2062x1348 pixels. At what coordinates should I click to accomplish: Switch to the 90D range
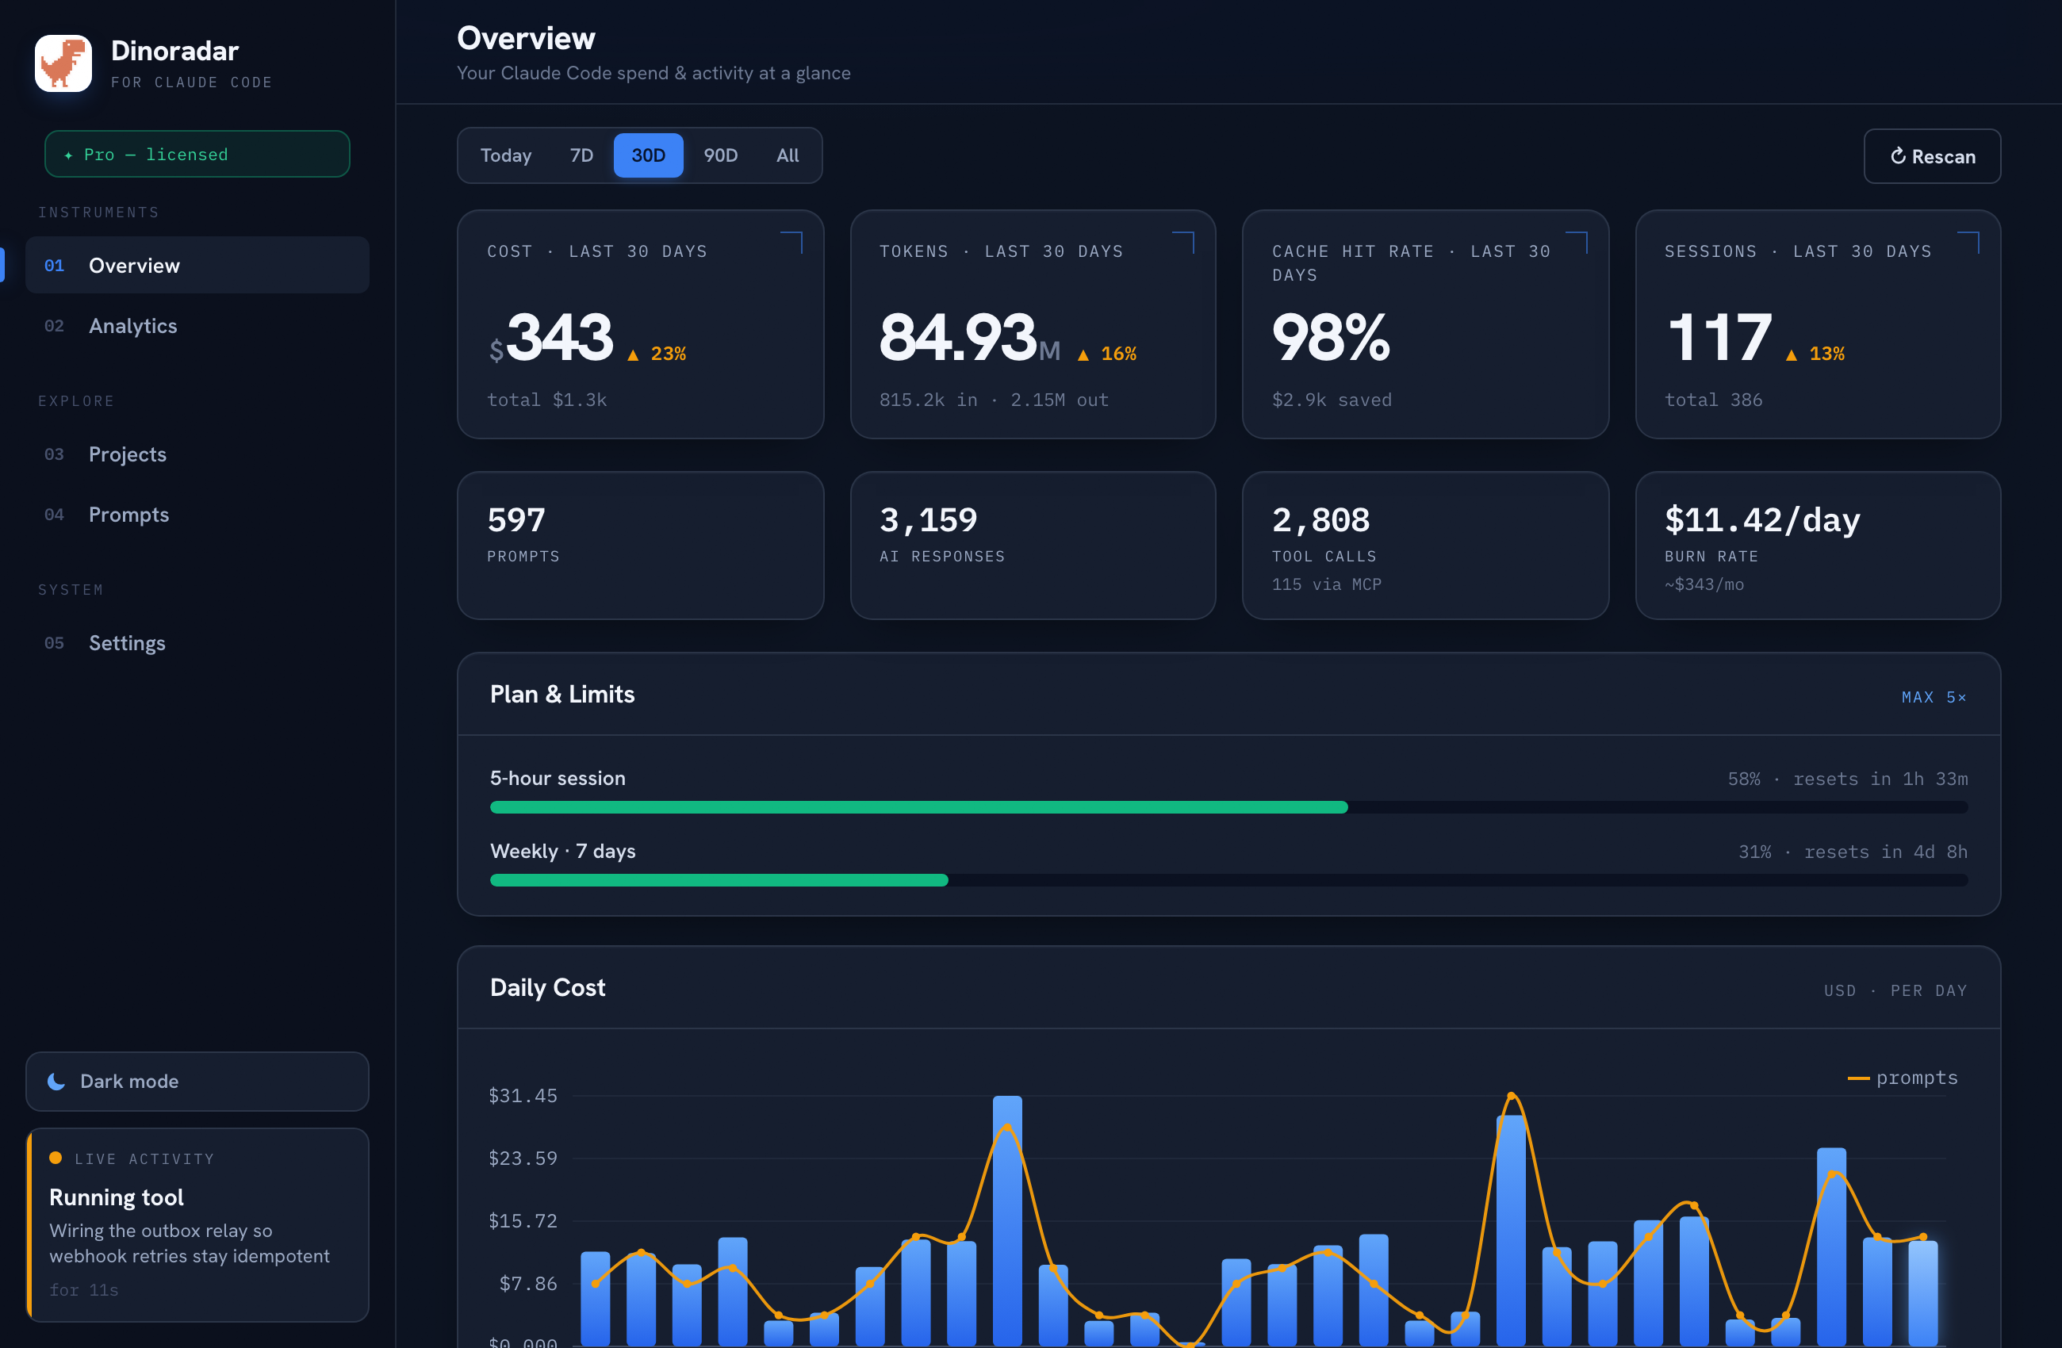pyautogui.click(x=721, y=155)
